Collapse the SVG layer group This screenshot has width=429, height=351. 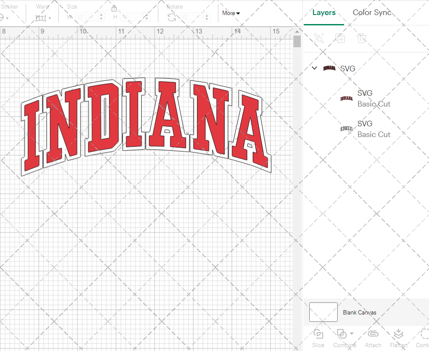314,68
